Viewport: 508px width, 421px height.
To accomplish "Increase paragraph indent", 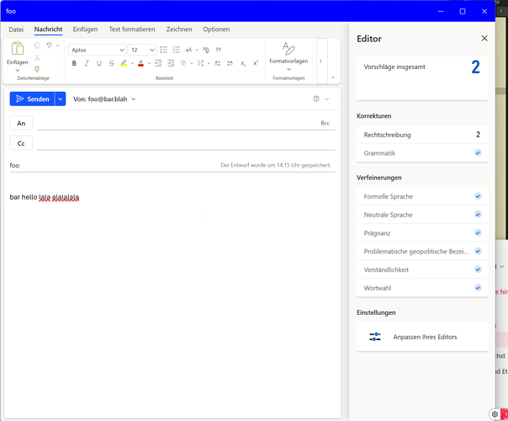I will pyautogui.click(x=171, y=63).
